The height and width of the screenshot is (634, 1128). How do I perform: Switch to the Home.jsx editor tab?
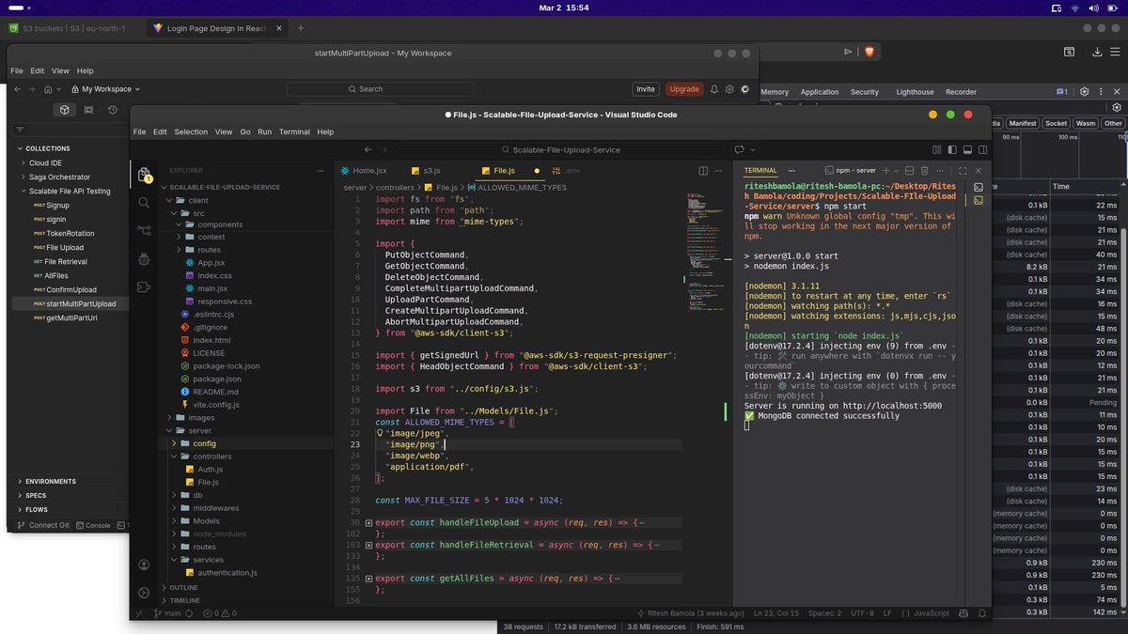click(x=364, y=171)
